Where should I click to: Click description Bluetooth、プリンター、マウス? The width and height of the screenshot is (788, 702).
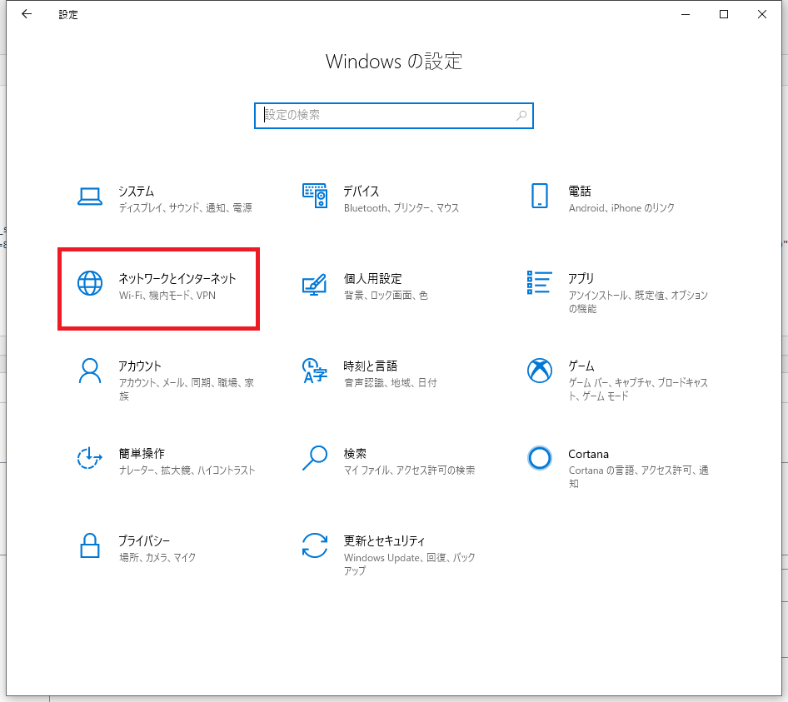(x=401, y=207)
